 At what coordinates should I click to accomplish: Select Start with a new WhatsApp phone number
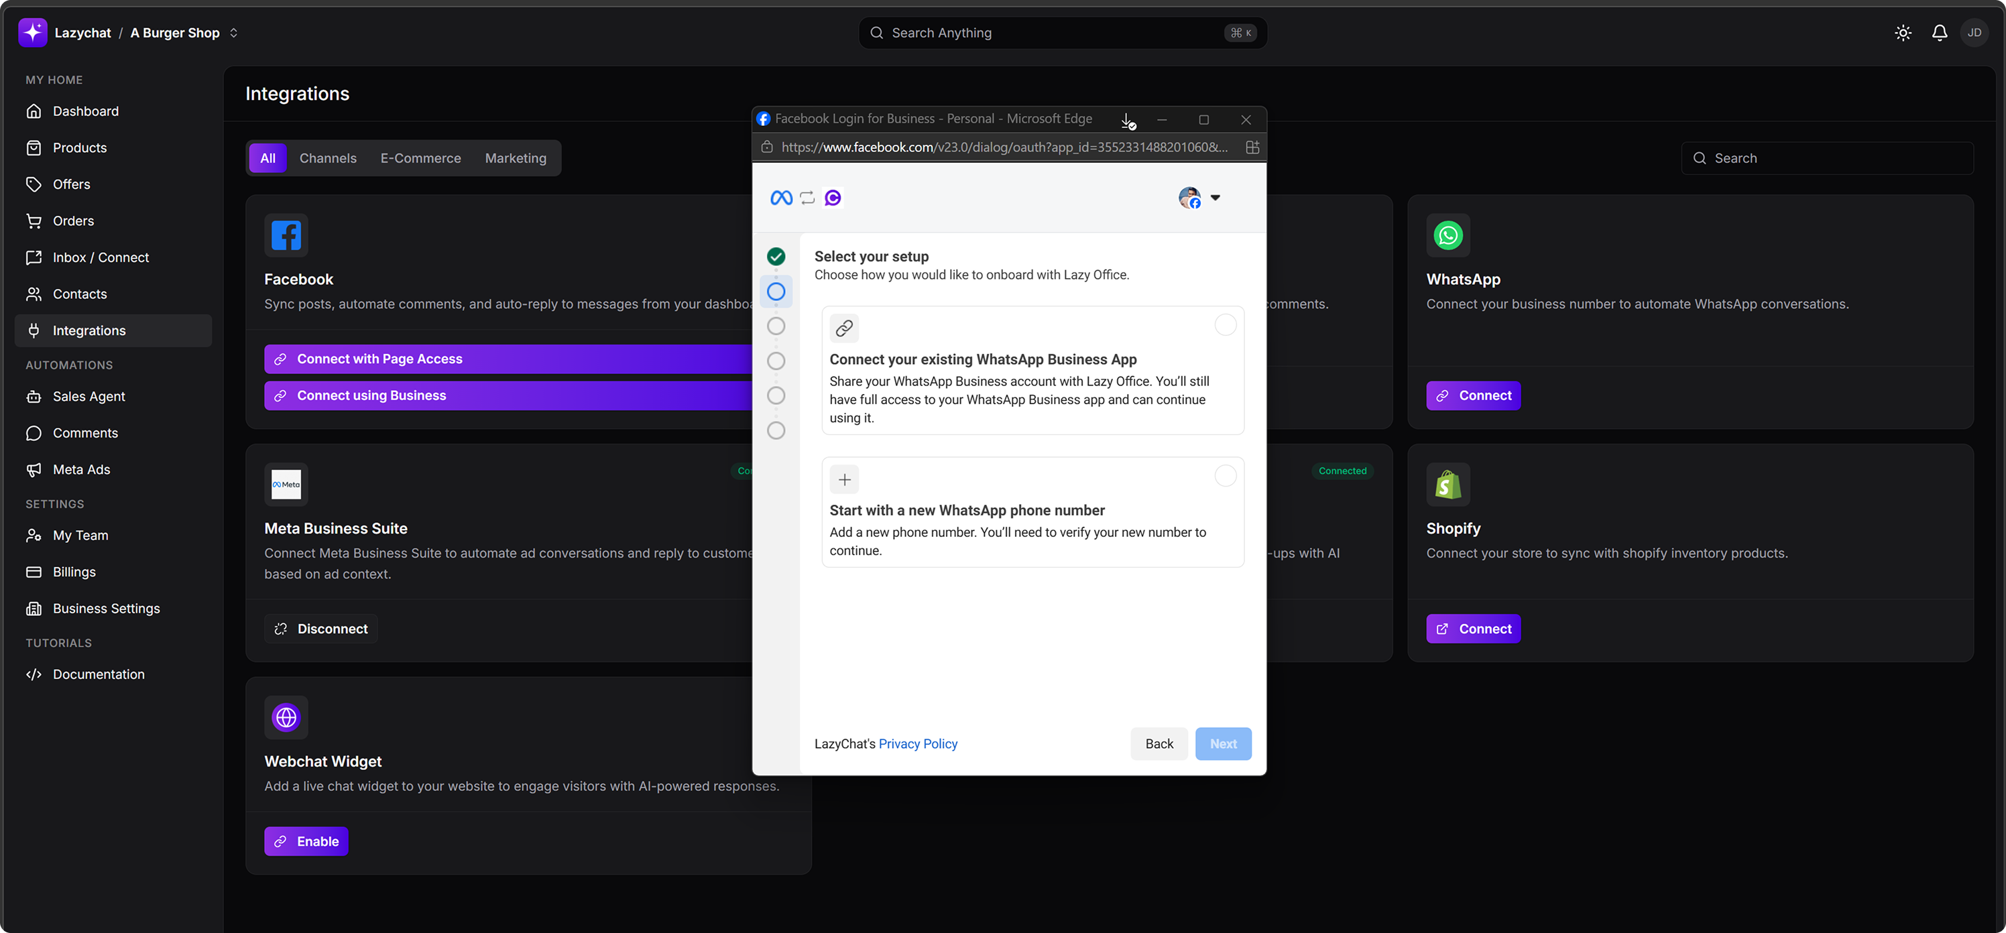click(1225, 476)
